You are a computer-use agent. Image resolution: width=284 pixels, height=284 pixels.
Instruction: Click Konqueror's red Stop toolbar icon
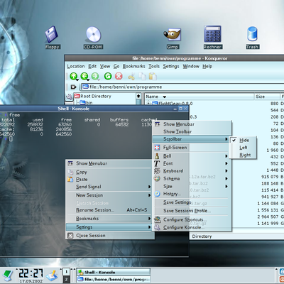119,76
